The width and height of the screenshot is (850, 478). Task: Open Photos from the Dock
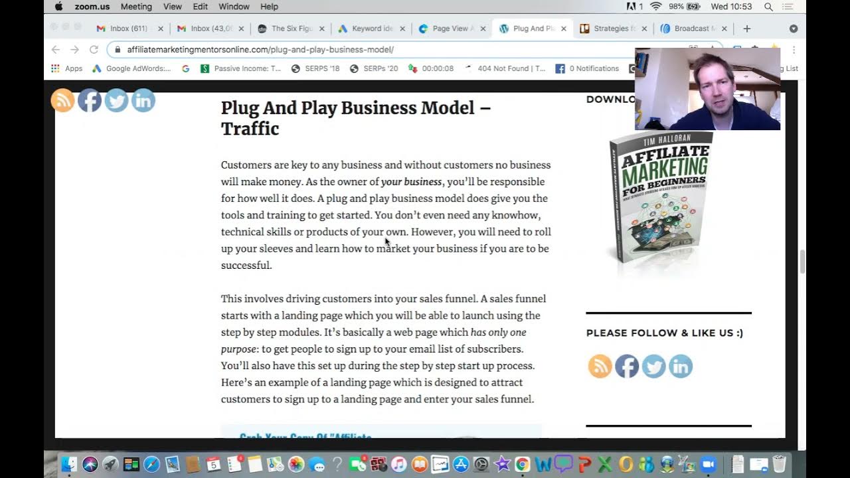tap(296, 464)
